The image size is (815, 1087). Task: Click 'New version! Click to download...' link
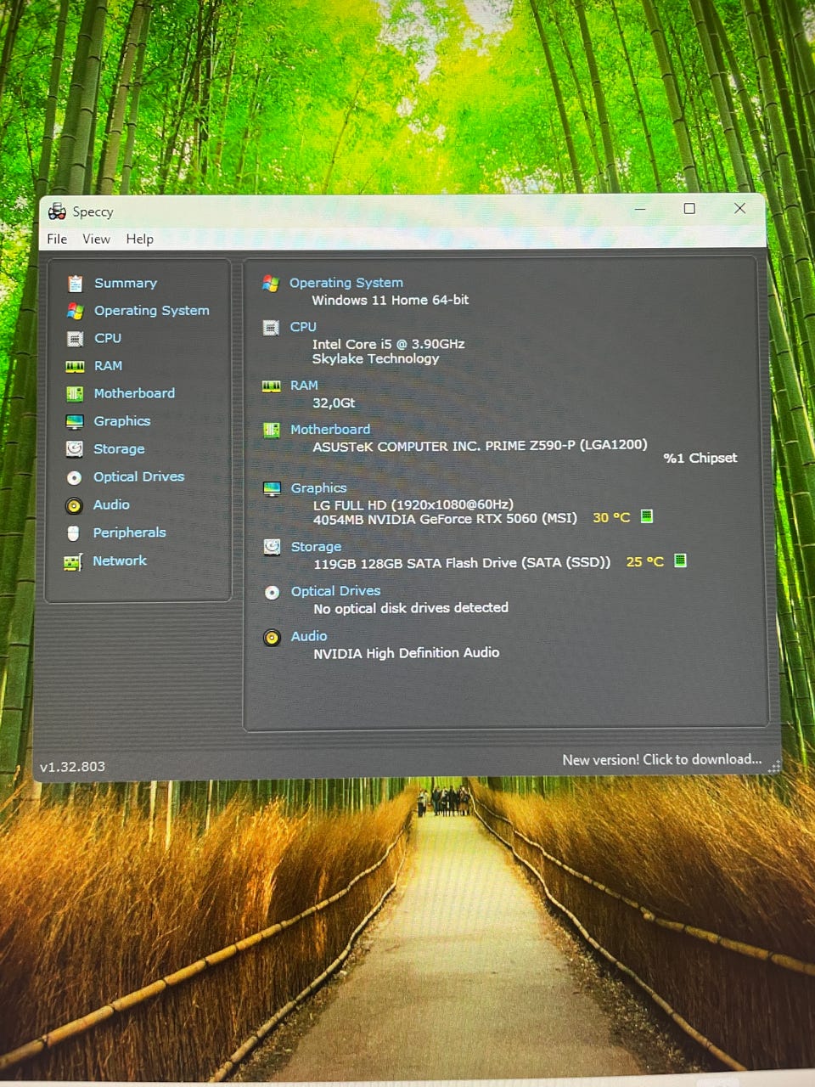click(662, 760)
